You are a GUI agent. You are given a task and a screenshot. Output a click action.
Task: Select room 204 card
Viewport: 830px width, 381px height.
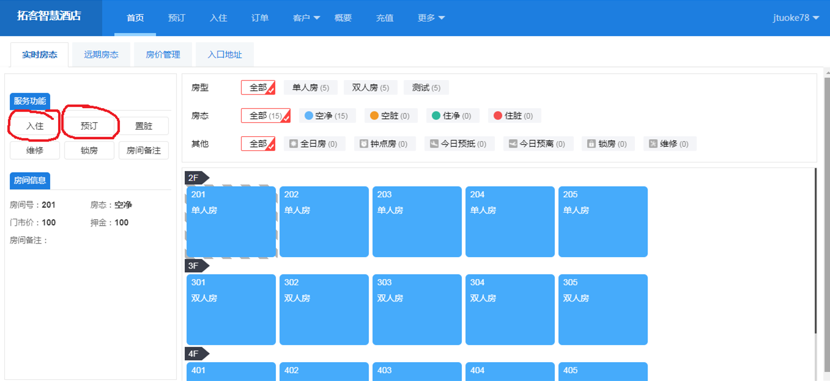[x=510, y=222]
